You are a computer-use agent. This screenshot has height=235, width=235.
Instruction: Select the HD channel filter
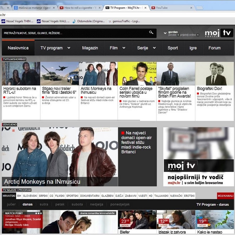click(151, 196)
